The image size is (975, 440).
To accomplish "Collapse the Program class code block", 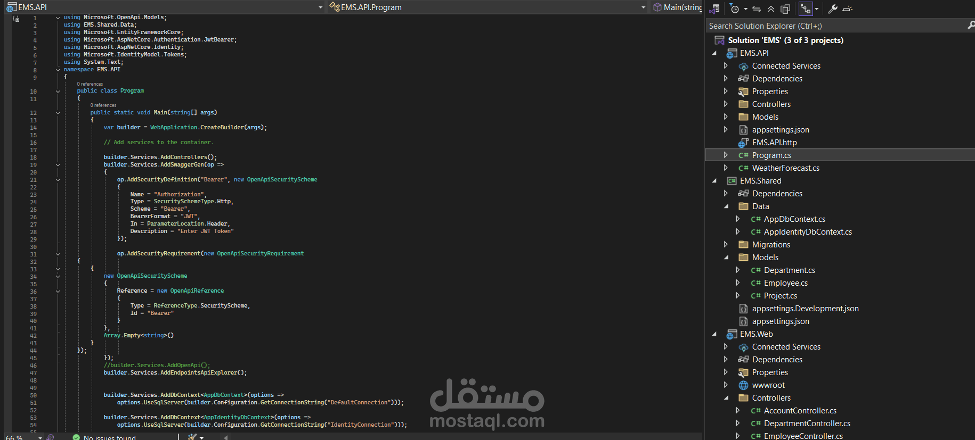I will click(x=58, y=91).
